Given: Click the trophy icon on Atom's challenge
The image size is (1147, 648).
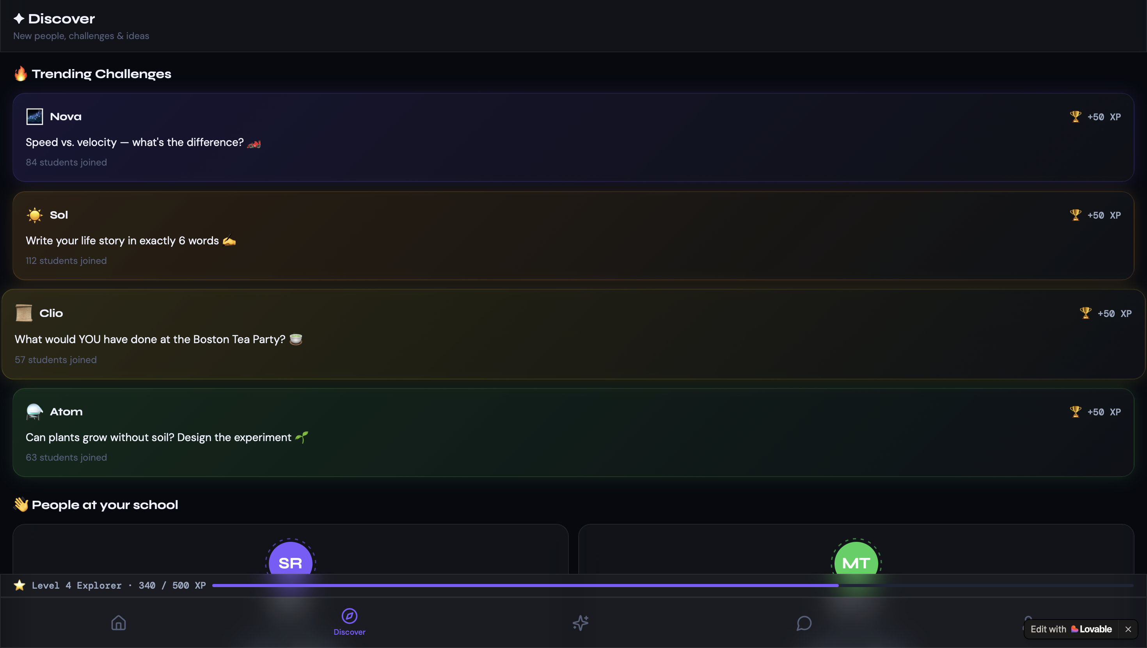Looking at the screenshot, I should [1075, 411].
